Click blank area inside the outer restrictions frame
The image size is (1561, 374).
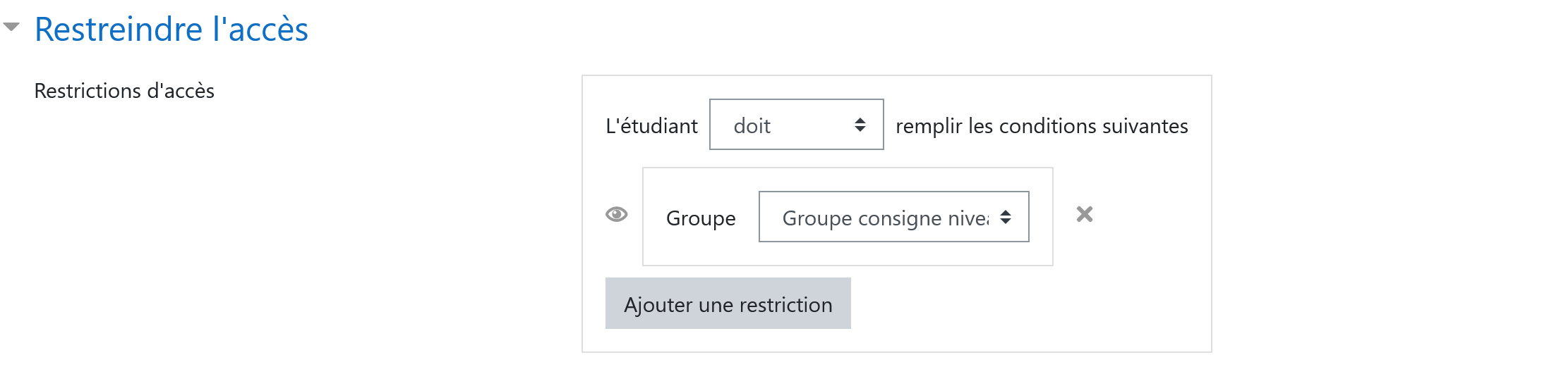pyautogui.click(x=1030, y=310)
